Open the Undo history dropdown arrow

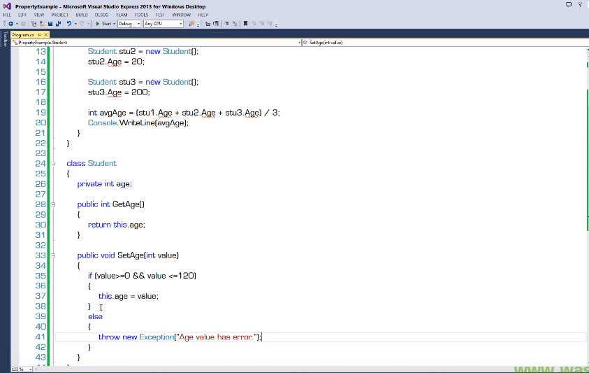[x=75, y=24]
